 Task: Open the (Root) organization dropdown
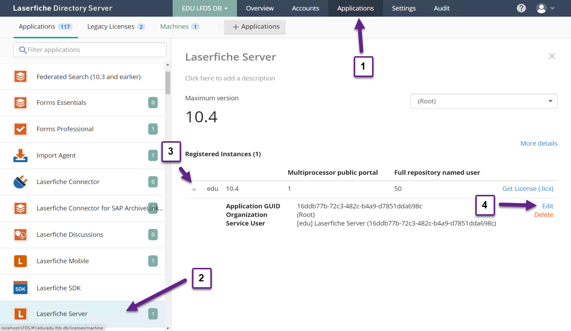click(484, 101)
